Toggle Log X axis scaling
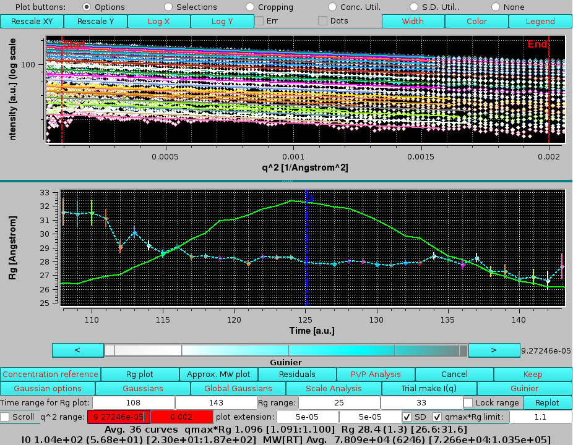The width and height of the screenshot is (573, 445). 158,20
